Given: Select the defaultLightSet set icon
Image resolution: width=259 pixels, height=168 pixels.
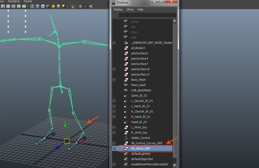Looking at the screenshot, I should tap(126, 154).
